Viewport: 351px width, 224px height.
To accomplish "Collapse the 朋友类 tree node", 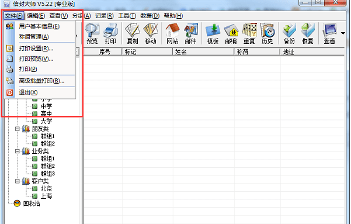I will click(18, 129).
